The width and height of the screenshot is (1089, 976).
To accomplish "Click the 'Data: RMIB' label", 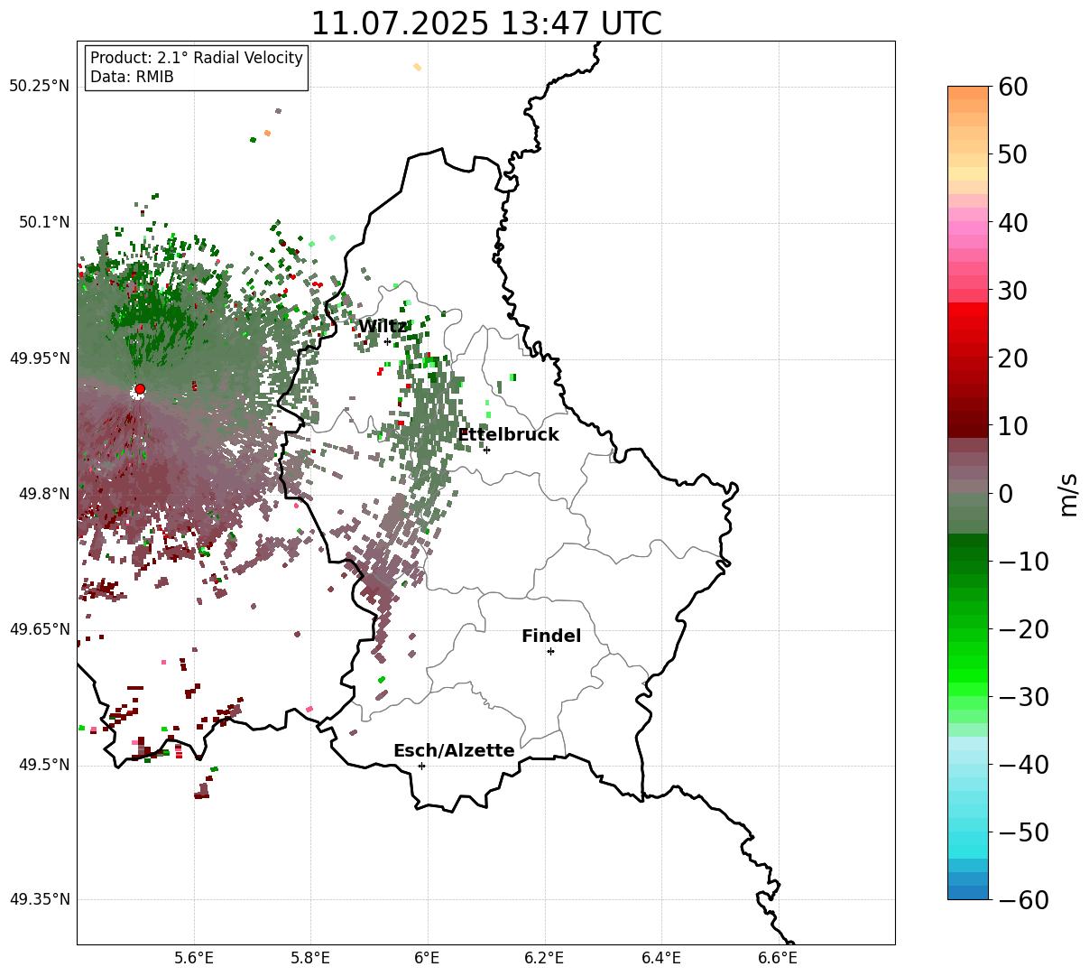I will coord(132,78).
